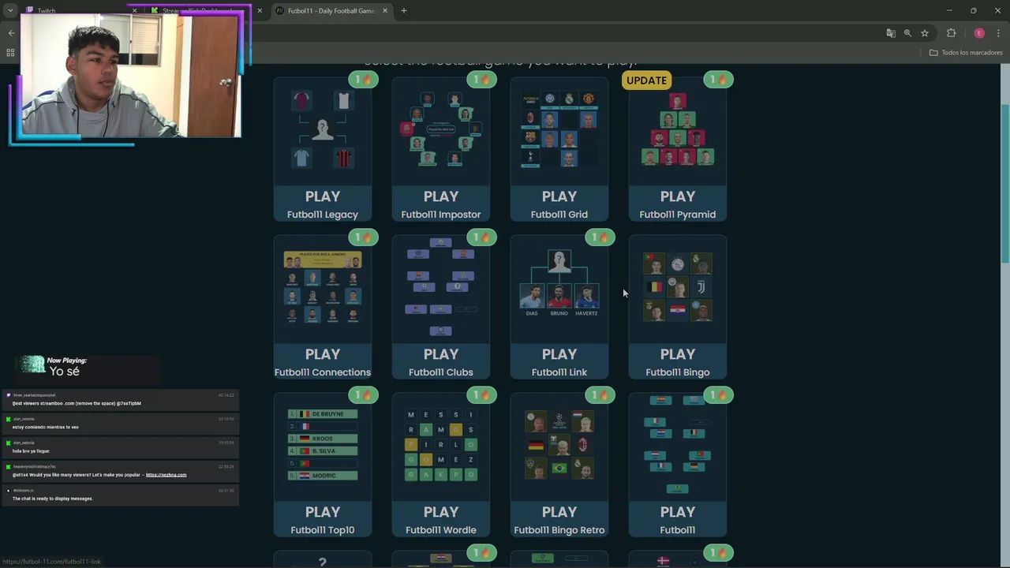The width and height of the screenshot is (1010, 568).
Task: Open the Chrome profile avatar
Action: click(x=979, y=33)
